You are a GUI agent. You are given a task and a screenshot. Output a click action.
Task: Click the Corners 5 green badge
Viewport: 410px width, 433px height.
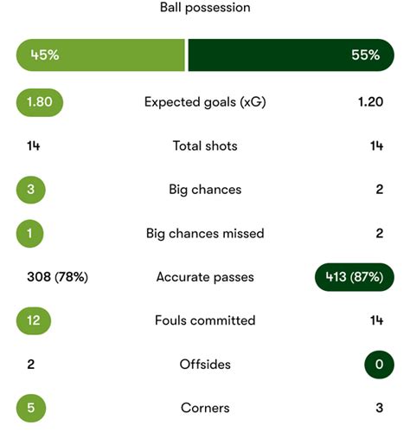tap(31, 408)
